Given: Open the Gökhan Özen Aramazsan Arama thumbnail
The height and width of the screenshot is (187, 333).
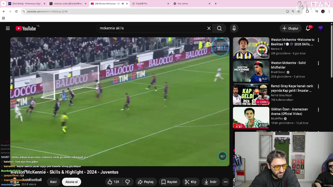Looking at the screenshot, I should (x=251, y=117).
